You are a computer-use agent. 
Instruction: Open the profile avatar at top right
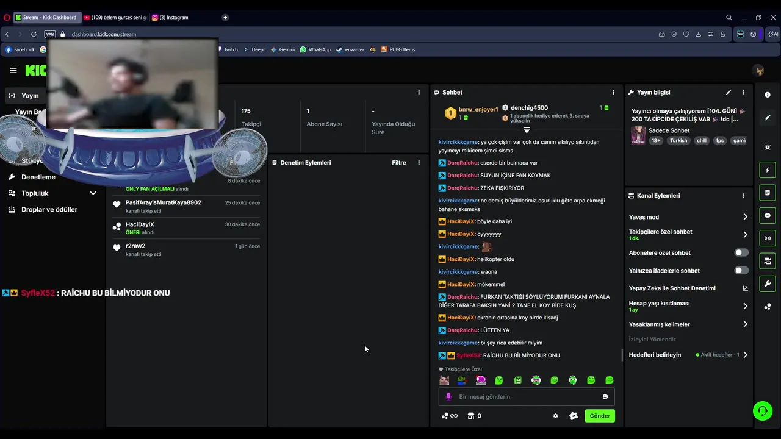[759, 71]
